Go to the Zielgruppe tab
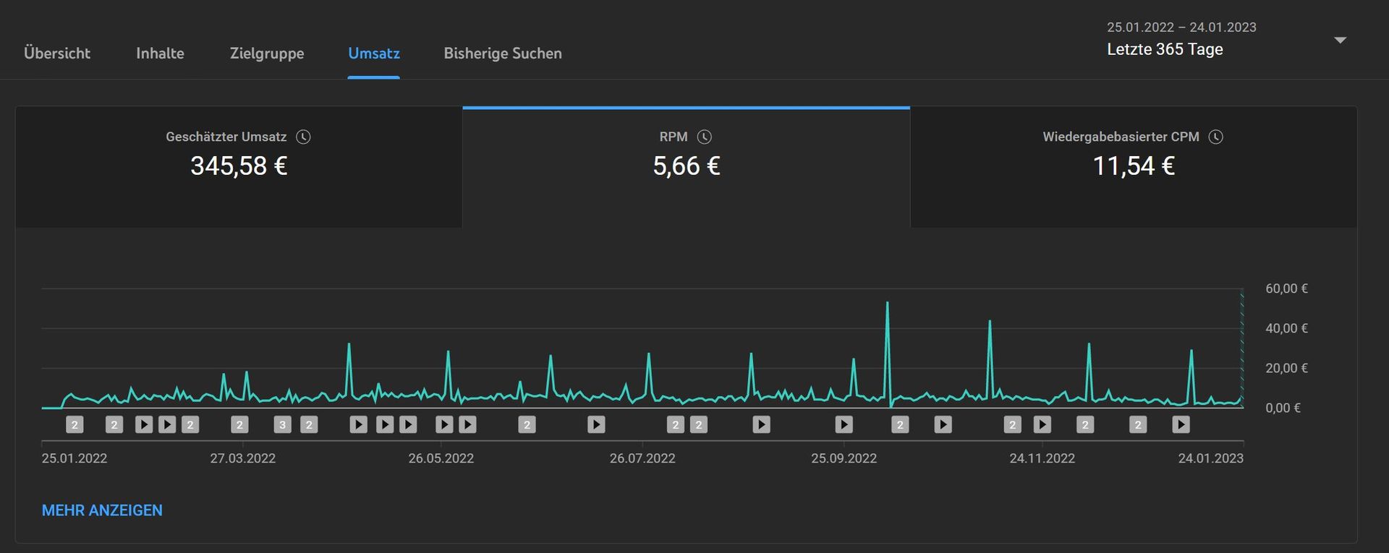The width and height of the screenshot is (1389, 553). tap(267, 53)
